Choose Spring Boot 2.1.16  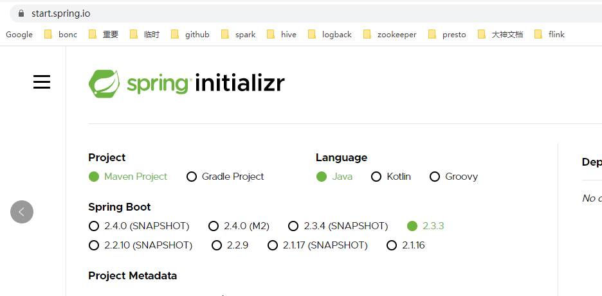[405, 245]
